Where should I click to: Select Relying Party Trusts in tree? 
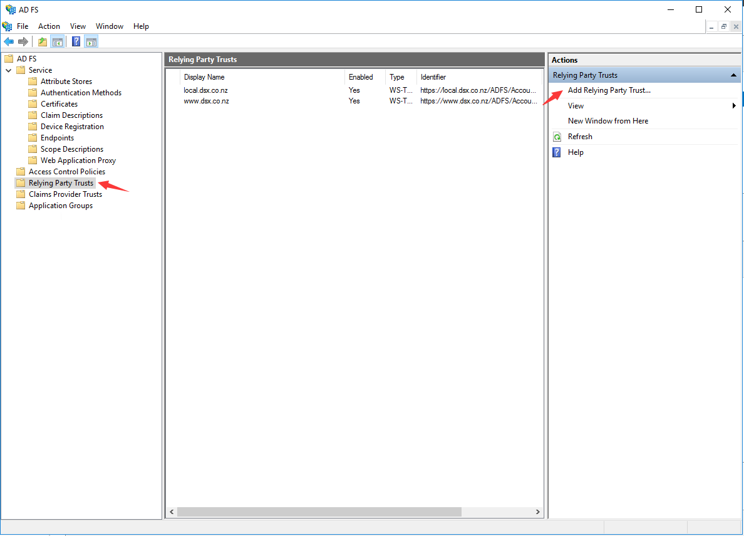click(x=61, y=183)
